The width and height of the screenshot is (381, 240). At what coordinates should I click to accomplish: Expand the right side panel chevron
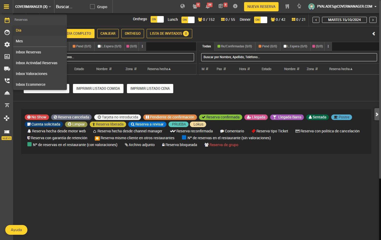377,114
